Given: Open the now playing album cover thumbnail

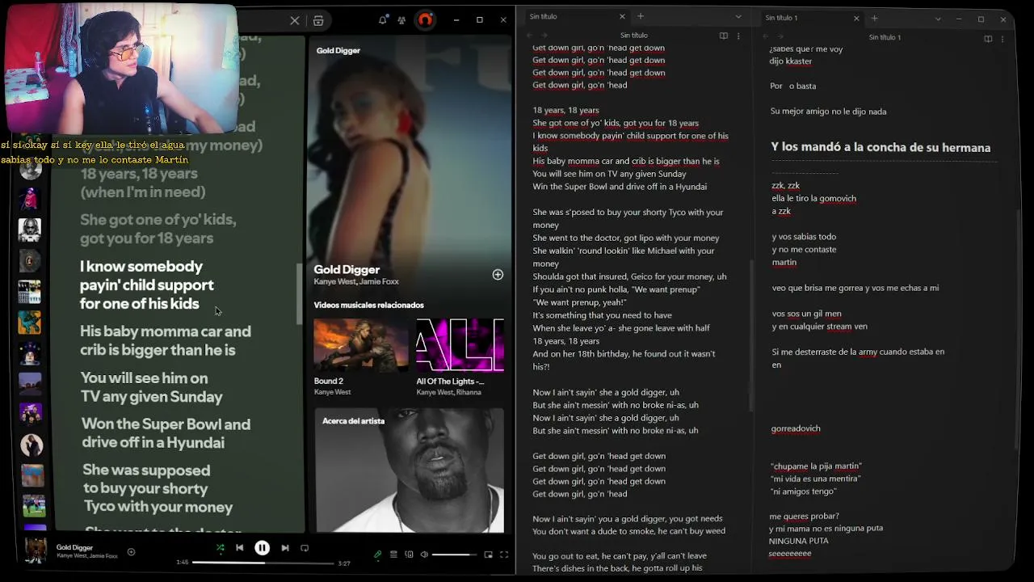Looking at the screenshot, I should click(36, 551).
